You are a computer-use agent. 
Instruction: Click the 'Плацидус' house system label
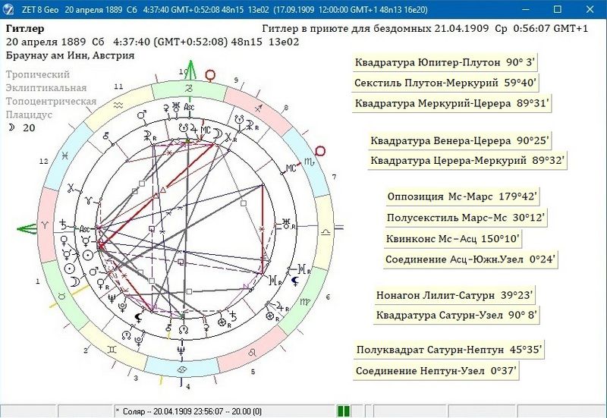(x=29, y=115)
